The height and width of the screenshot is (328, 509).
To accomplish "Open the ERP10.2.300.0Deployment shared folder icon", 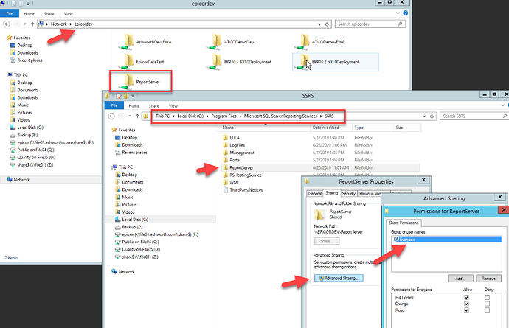I will [x=215, y=62].
